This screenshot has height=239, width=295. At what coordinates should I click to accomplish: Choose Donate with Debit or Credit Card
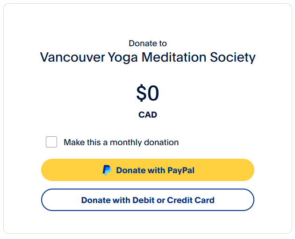[x=148, y=200]
